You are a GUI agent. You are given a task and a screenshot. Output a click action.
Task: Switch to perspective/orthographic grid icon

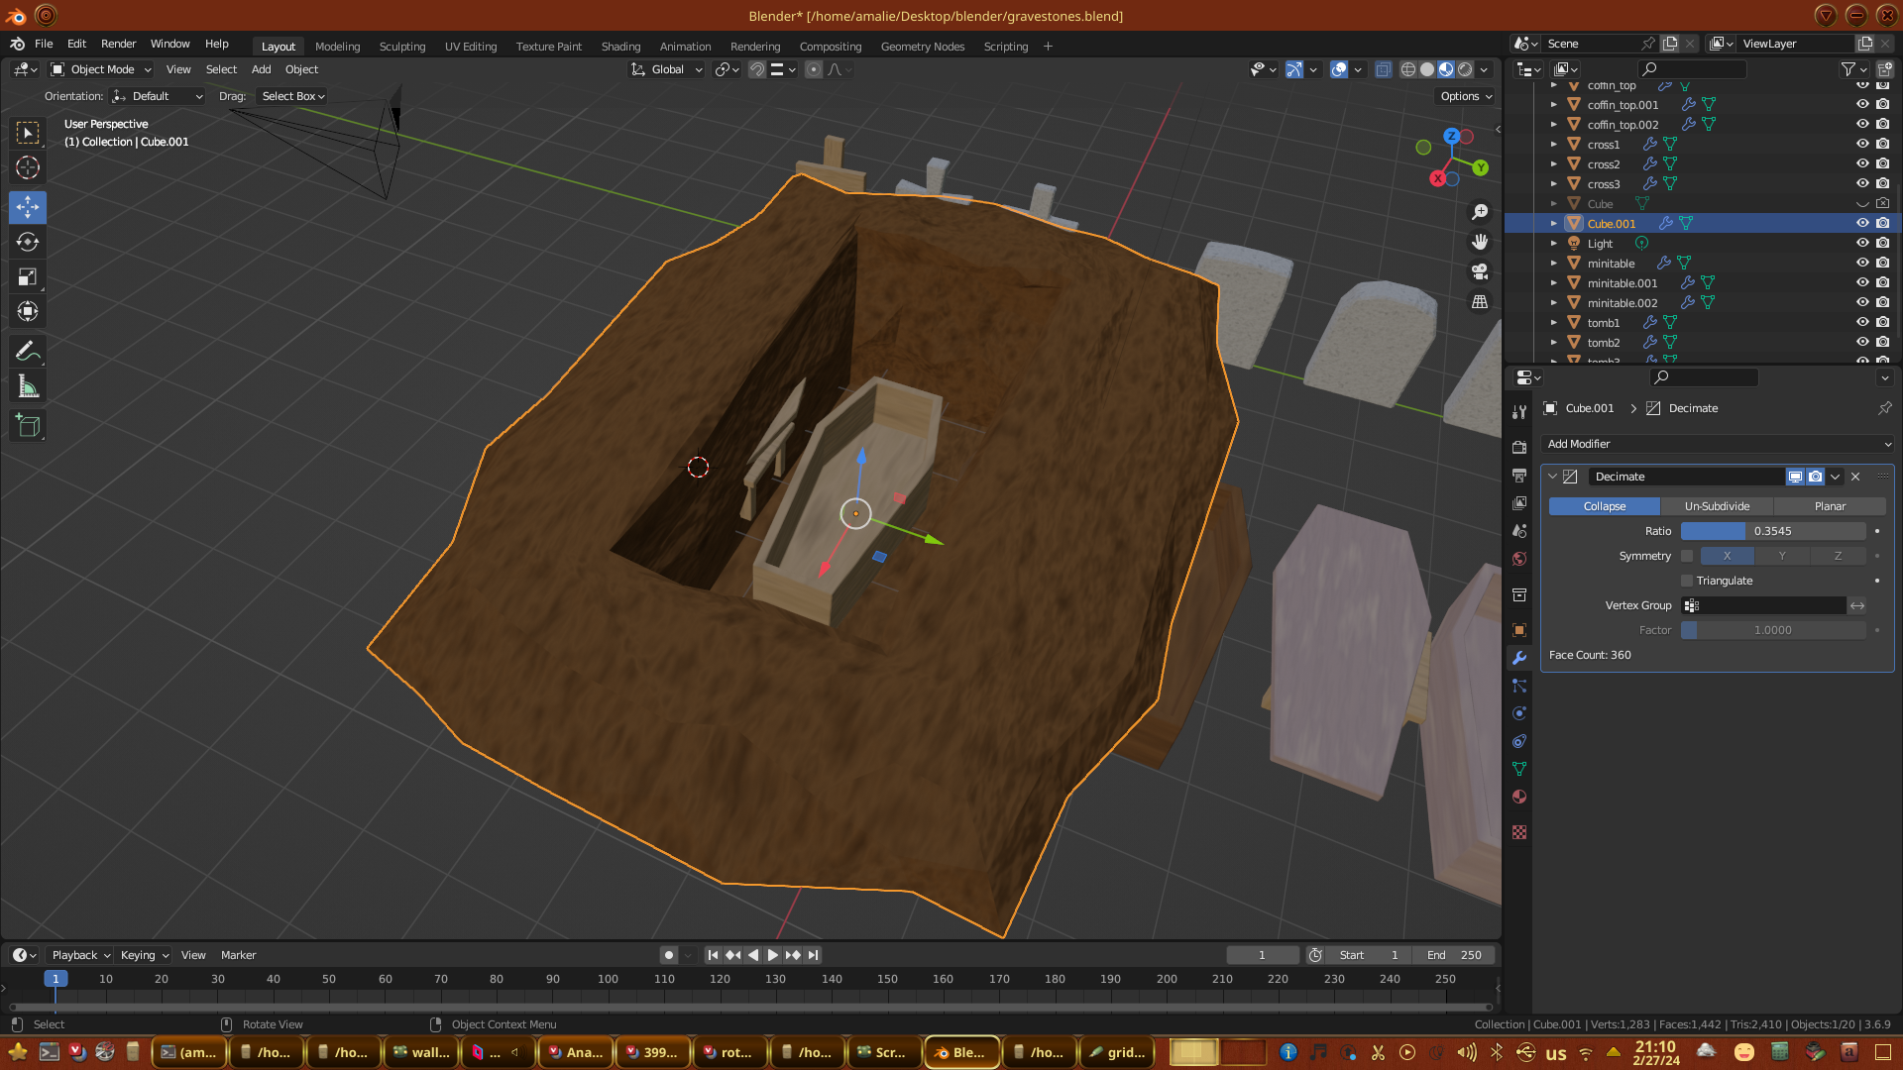coord(1480,301)
